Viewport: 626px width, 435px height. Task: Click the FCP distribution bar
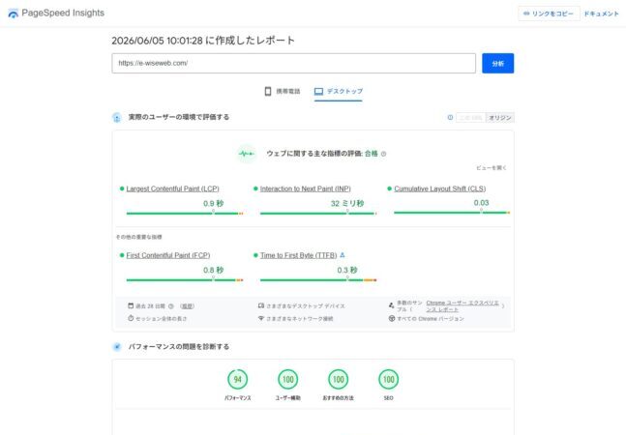click(185, 280)
